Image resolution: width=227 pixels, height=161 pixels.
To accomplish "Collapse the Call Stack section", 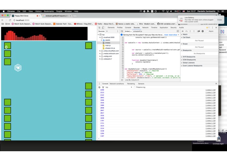I will (182, 37).
